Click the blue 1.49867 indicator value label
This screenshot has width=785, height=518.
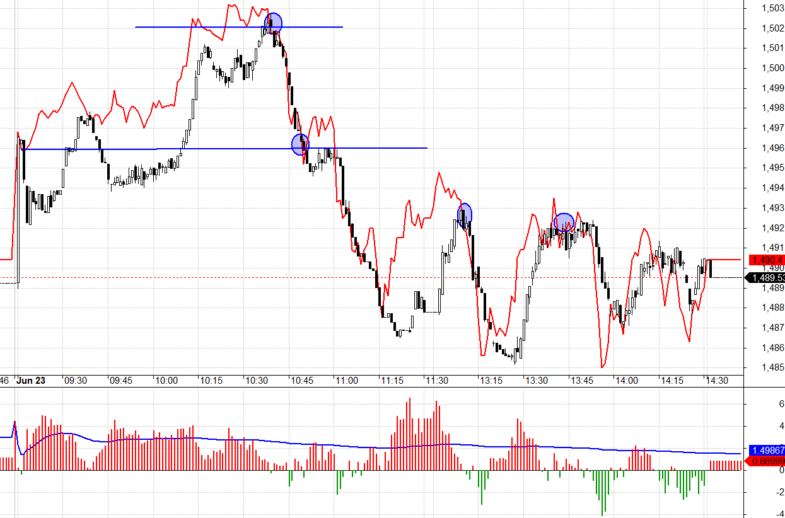coord(766,451)
